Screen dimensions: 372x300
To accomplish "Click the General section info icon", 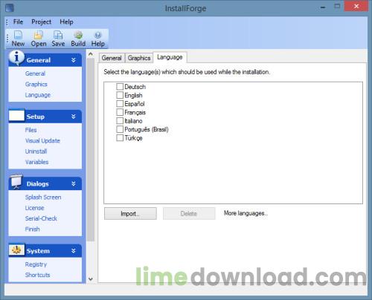I will pos(16,58).
